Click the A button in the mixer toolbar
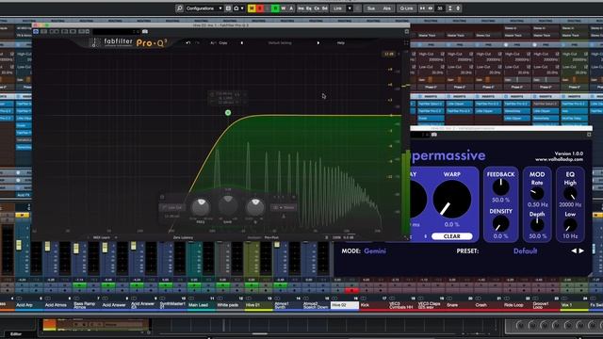Image resolution: width=603 pixels, height=339 pixels. pyautogui.click(x=291, y=8)
